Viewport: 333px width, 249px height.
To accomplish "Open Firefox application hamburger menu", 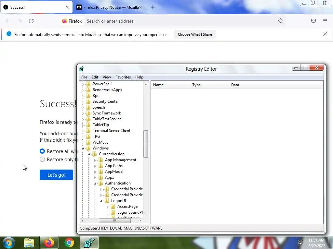I will click(x=325, y=21).
